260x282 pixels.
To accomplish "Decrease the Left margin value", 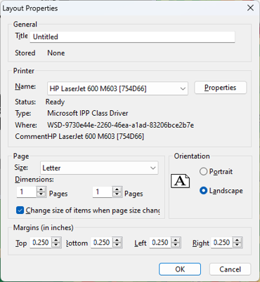I will tap(176, 245).
